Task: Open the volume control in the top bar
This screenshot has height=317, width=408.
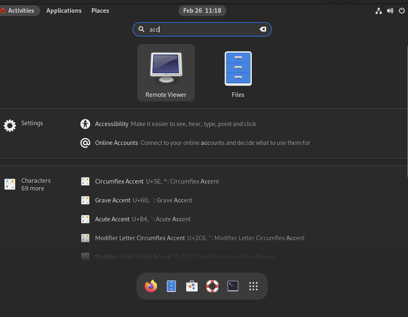Action: tap(390, 11)
